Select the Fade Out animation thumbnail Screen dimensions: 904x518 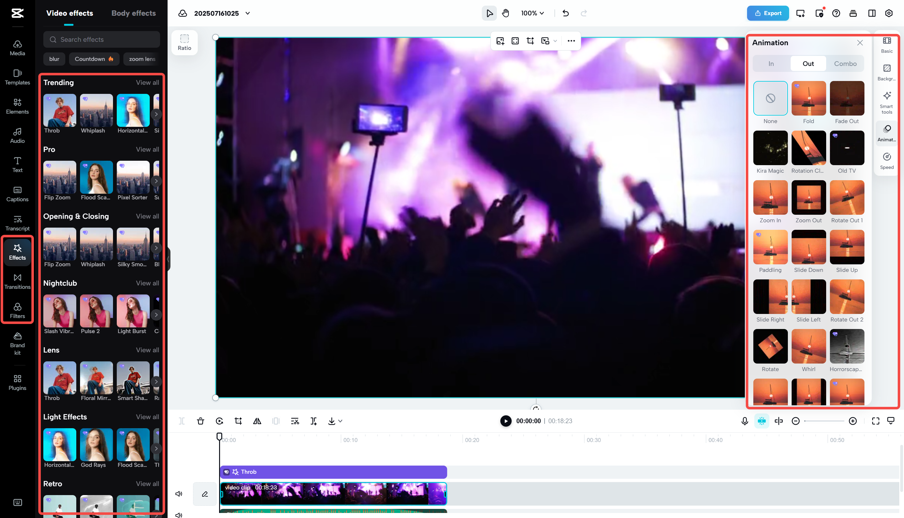pyautogui.click(x=847, y=99)
